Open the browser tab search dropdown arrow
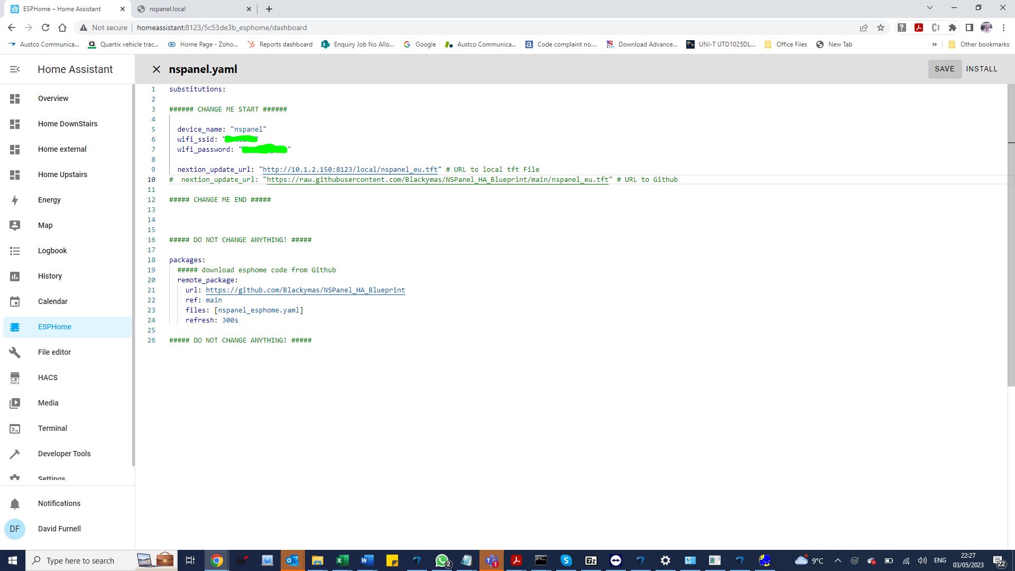Screen dimensions: 1015x571 tap(929, 7)
